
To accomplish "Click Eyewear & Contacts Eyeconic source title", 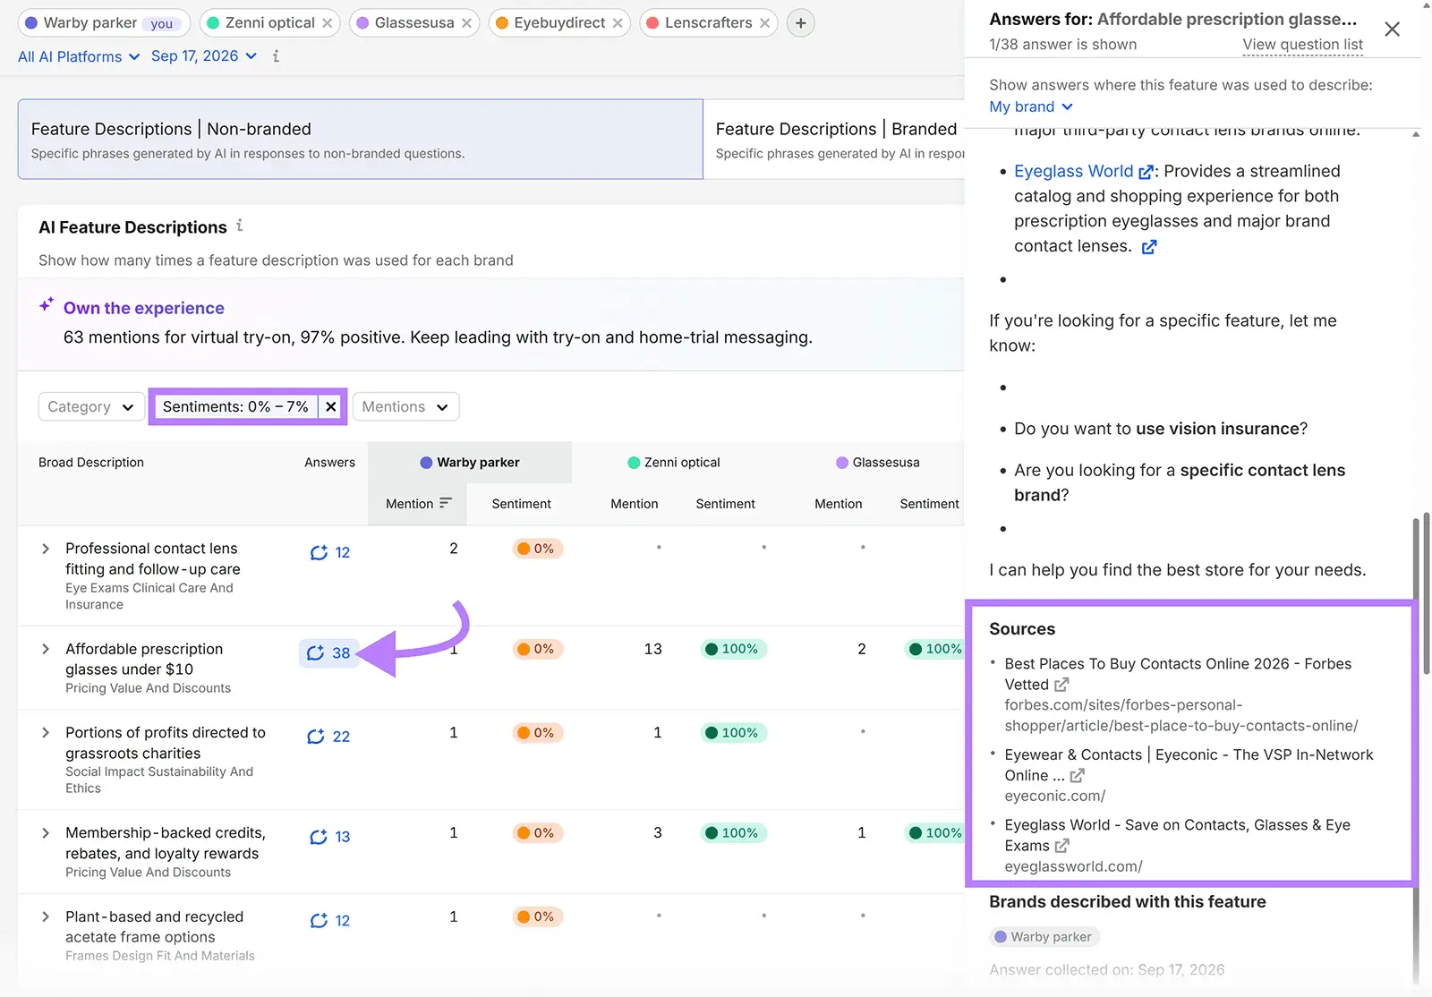I will point(1189,765).
